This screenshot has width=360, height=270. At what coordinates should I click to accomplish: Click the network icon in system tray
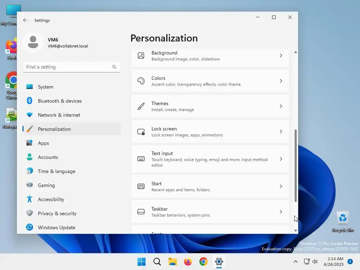pos(307,262)
